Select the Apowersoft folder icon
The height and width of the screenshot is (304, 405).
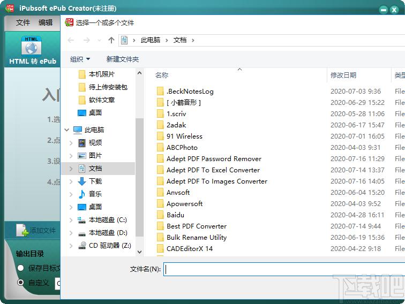[x=160, y=203]
